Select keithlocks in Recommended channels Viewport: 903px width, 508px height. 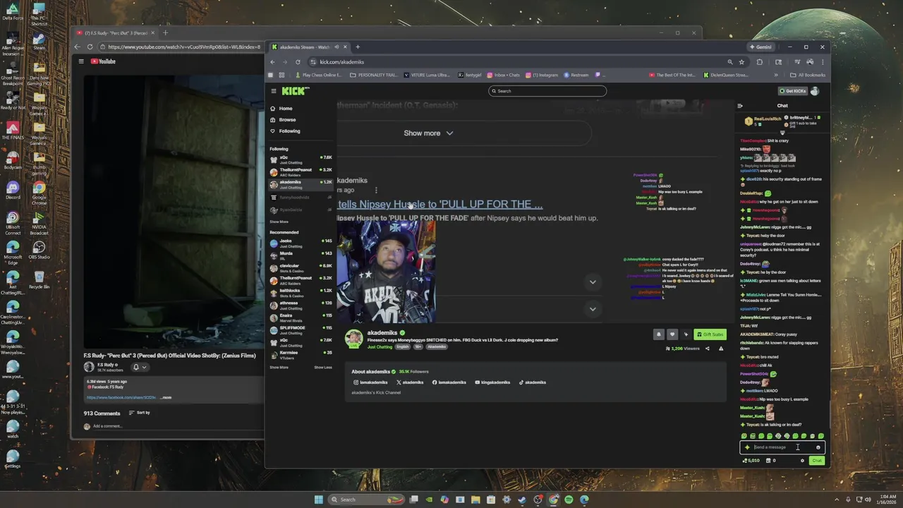click(x=301, y=293)
